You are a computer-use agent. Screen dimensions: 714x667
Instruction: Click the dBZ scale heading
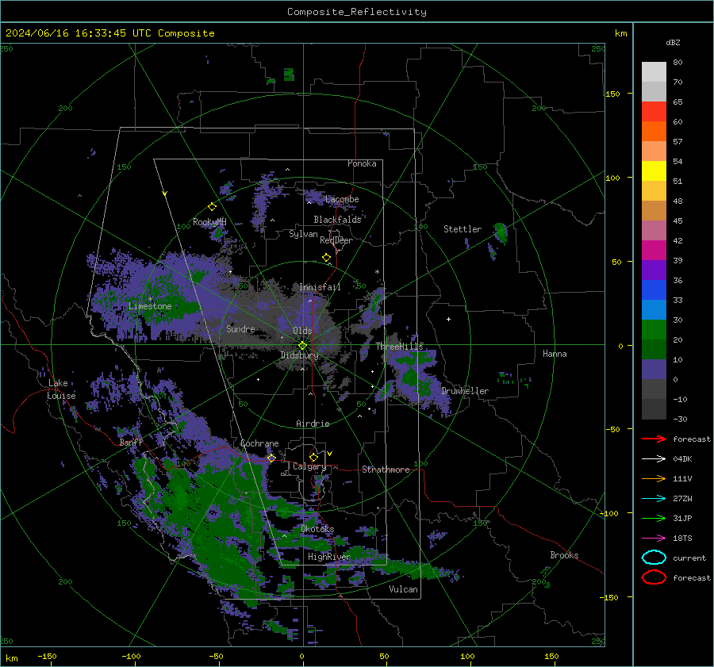673,43
